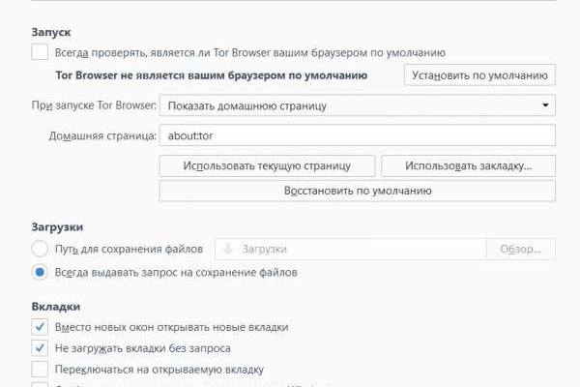The image size is (580, 387).
Task: Click the Загрузки folder path field
Action: pos(348,249)
